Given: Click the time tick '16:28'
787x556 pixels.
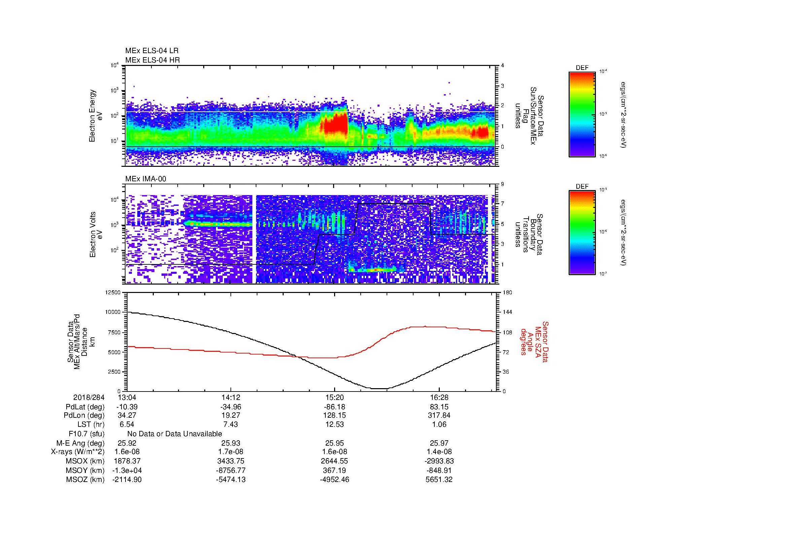Looking at the screenshot, I should pos(439,398).
